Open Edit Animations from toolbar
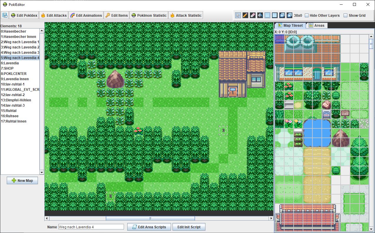Image resolution: width=375 pixels, height=233 pixels. (x=86, y=15)
